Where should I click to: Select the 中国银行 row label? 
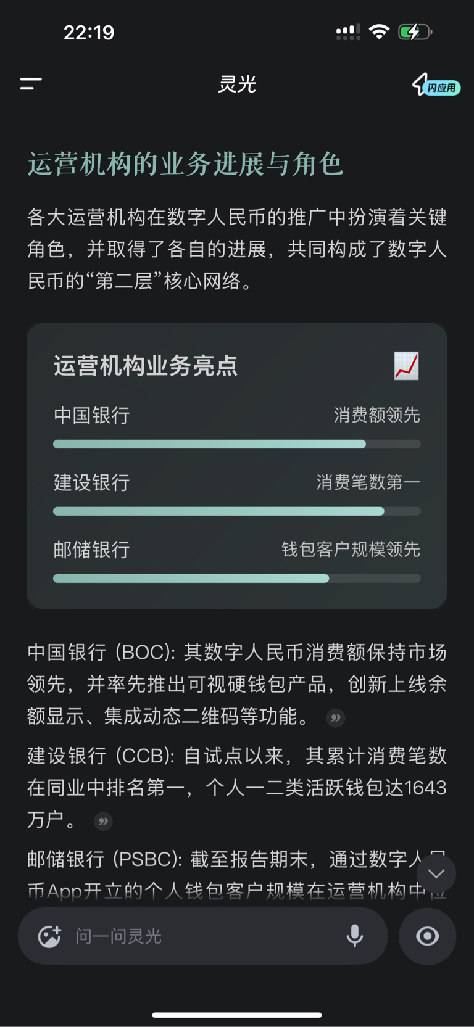click(x=92, y=416)
